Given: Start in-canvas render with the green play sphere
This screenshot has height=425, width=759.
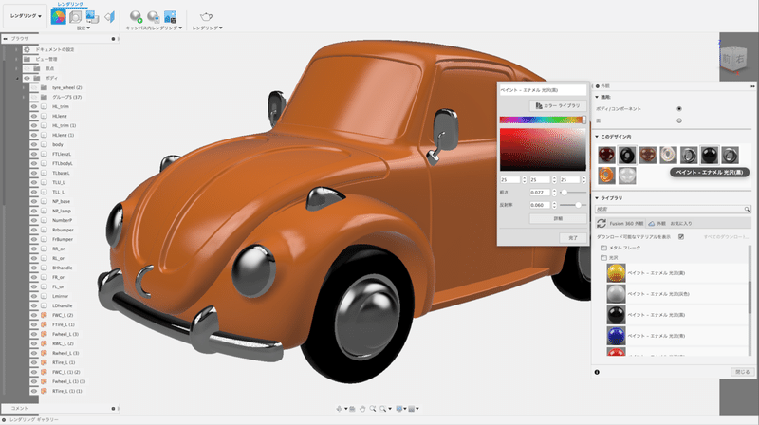Looking at the screenshot, I should [x=136, y=17].
